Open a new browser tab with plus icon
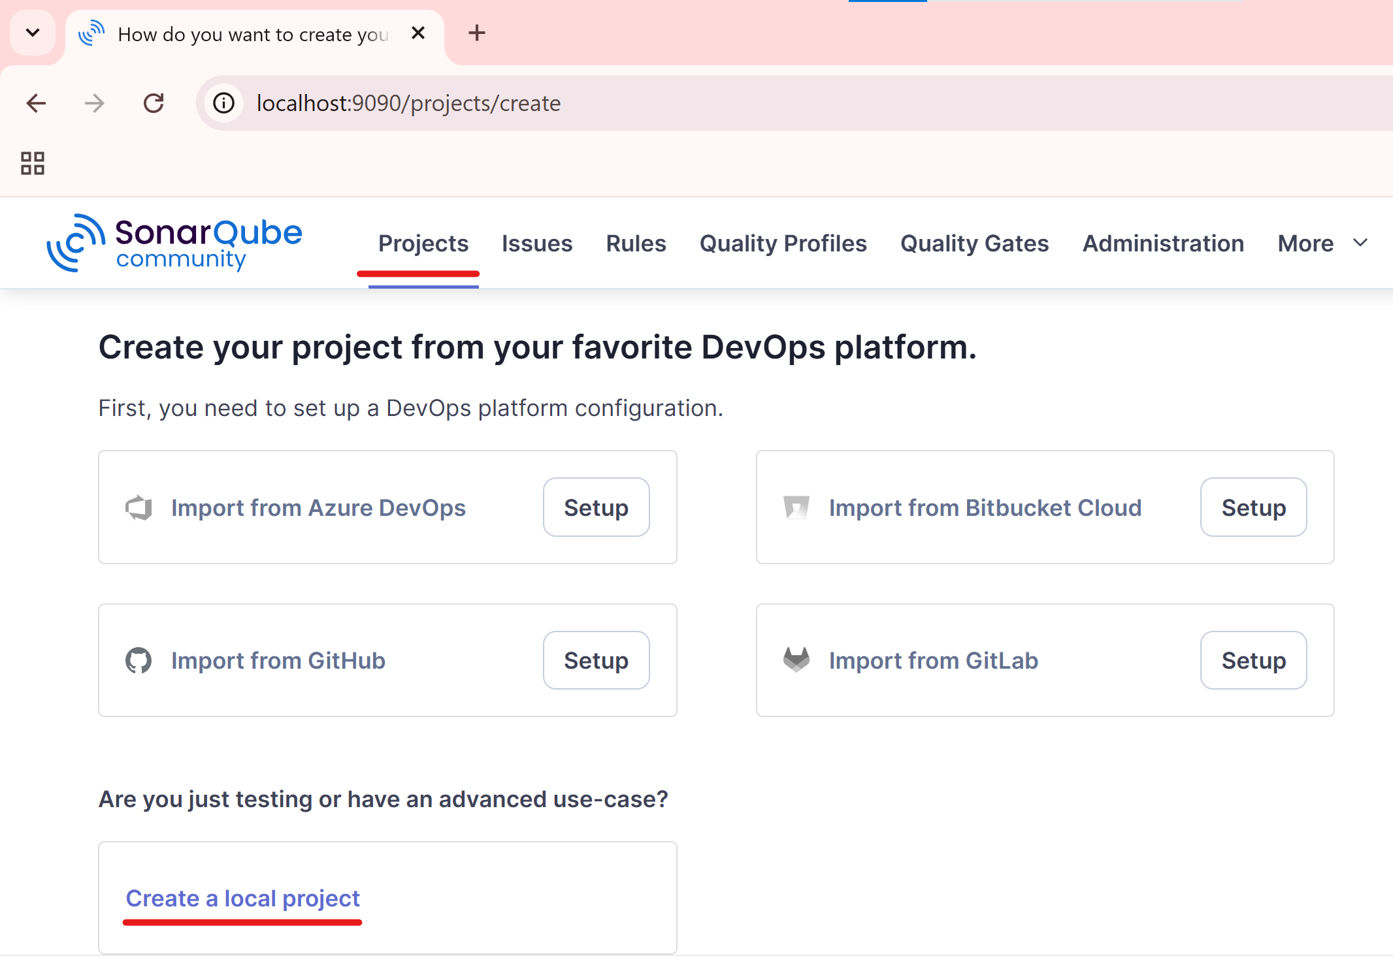 [x=477, y=33]
